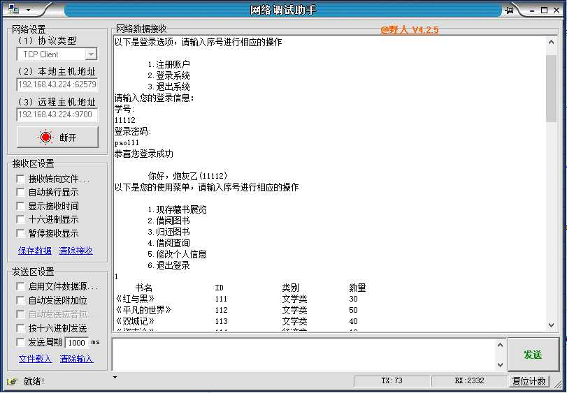Image resolution: width=567 pixels, height=393 pixels.
Task: Click the remote host address field
Action: (x=57, y=114)
